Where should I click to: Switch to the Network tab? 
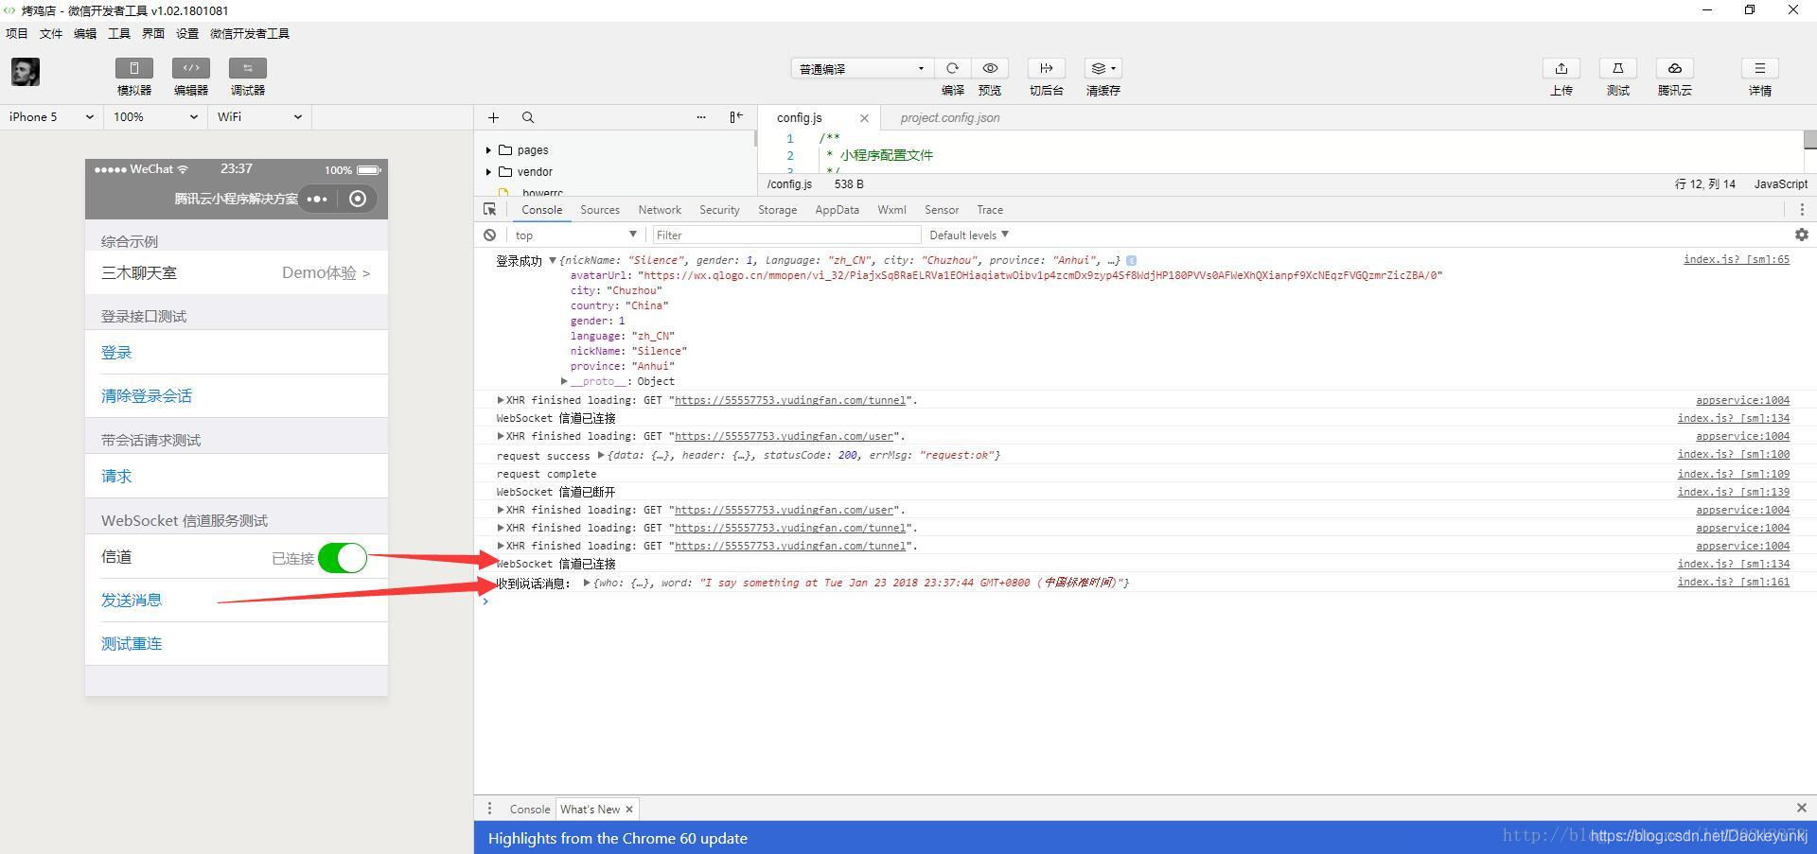[660, 210]
